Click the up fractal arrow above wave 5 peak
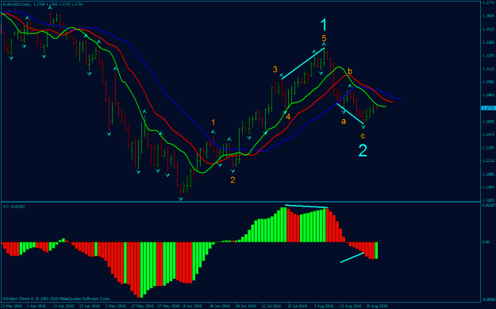Screen dimensions: 496x309 click(325, 44)
